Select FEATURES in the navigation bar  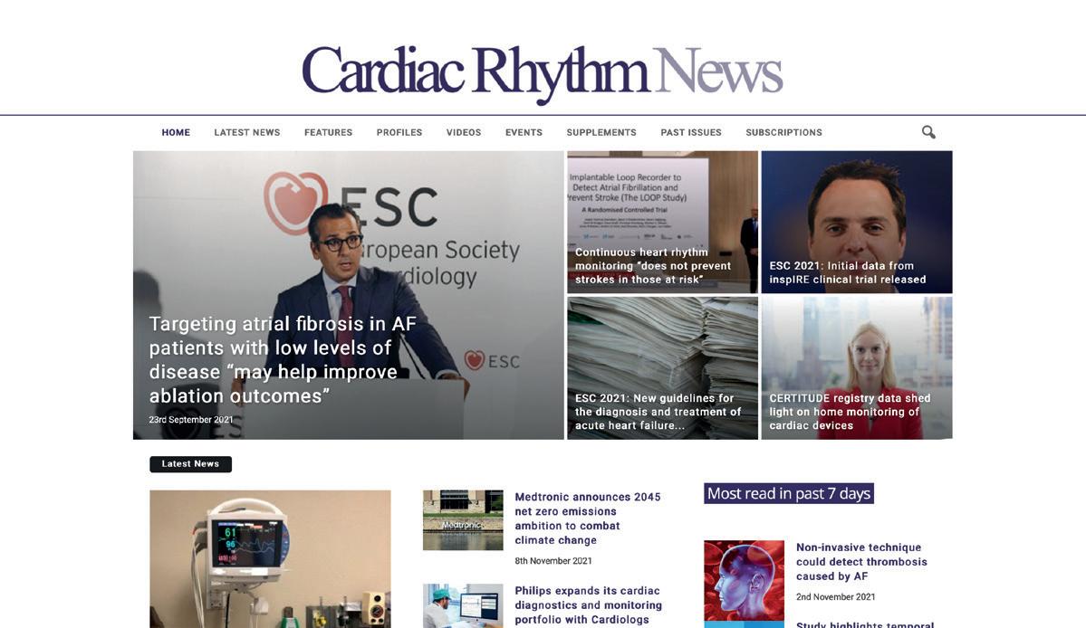point(328,132)
